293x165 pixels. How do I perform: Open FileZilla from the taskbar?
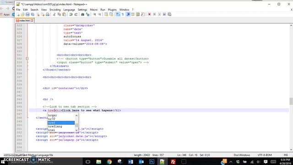tap(173, 161)
